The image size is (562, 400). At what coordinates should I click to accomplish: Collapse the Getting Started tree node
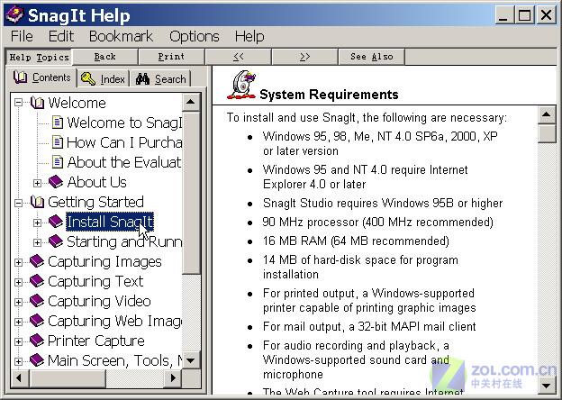pos(18,203)
